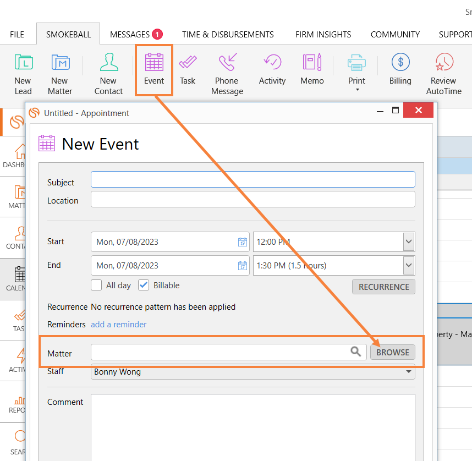This screenshot has height=461, width=472.
Task: Select the SMOKEBALL ribbon tab
Action: coord(68,34)
